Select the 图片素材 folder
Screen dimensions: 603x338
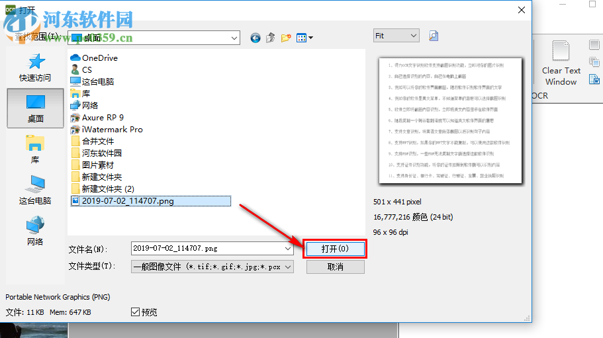point(93,165)
